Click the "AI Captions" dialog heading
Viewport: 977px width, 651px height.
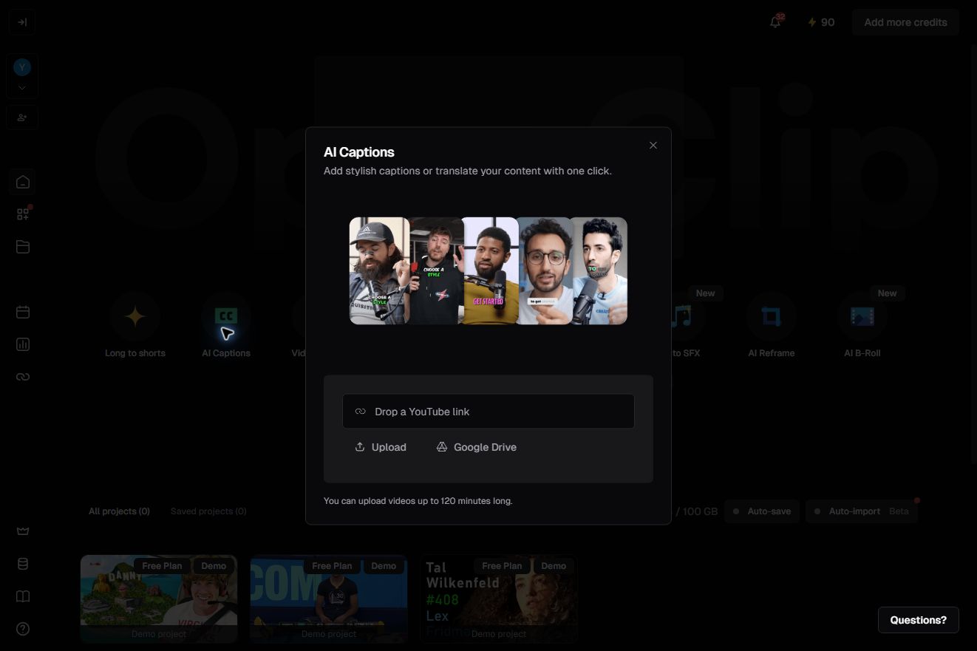pyautogui.click(x=359, y=152)
